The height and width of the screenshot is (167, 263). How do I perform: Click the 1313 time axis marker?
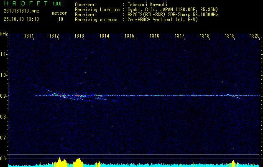tap(79, 36)
